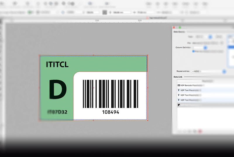Screen dimensions: 234x157
Task: Click the right-middle selection handle of the label
Action: [147, 88]
